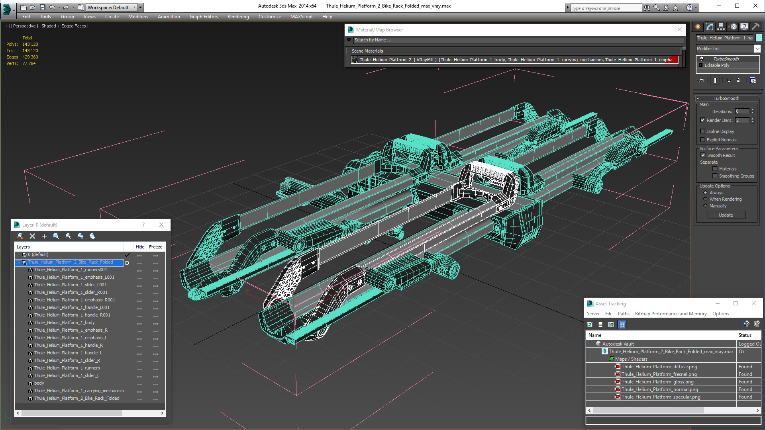Open Configure Modifier Sets icon

pos(753,80)
